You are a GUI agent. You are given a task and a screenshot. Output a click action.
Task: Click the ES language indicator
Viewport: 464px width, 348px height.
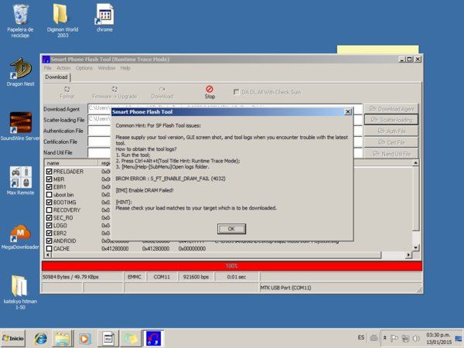tap(361, 337)
